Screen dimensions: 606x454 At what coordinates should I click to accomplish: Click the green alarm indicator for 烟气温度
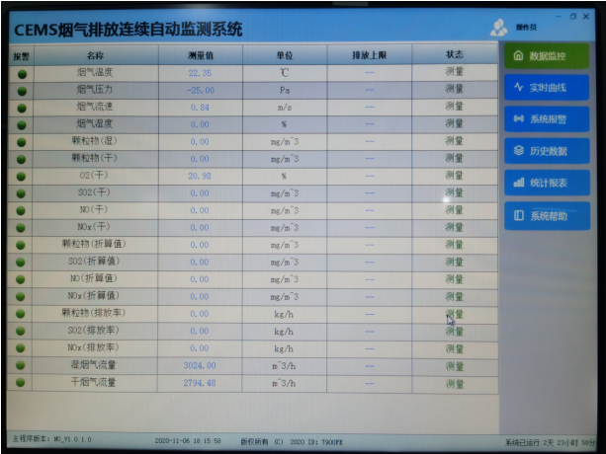[22, 74]
